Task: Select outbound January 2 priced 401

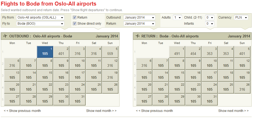Action: coord(61,52)
